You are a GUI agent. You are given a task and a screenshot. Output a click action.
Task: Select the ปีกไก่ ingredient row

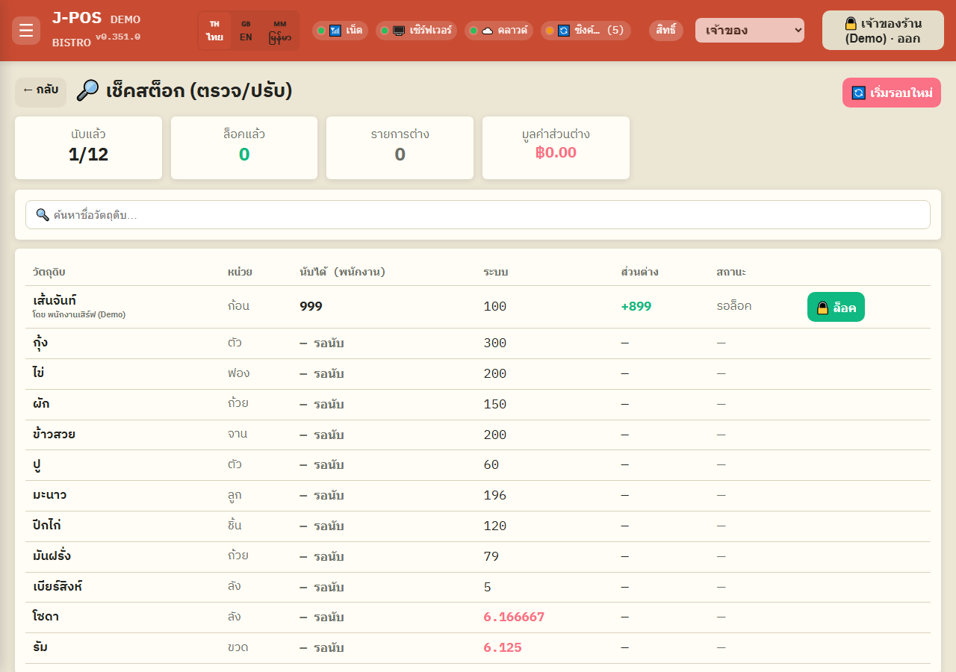point(478,526)
